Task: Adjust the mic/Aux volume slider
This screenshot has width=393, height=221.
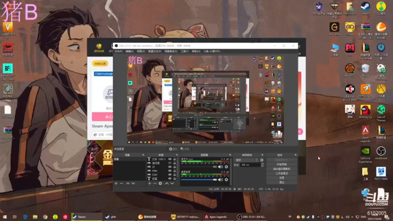Action: tap(199, 166)
